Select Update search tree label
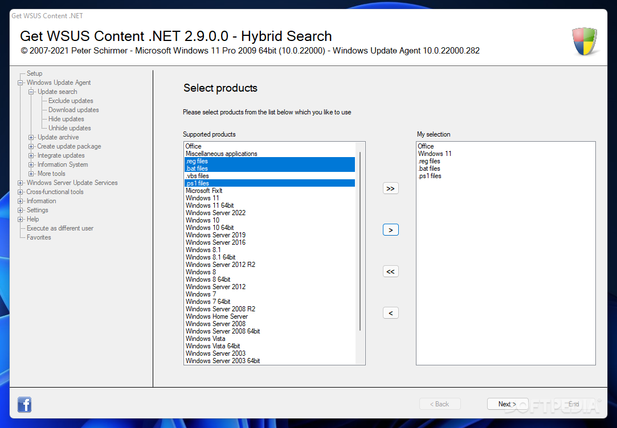Viewport: 617px width, 428px height. pos(58,92)
